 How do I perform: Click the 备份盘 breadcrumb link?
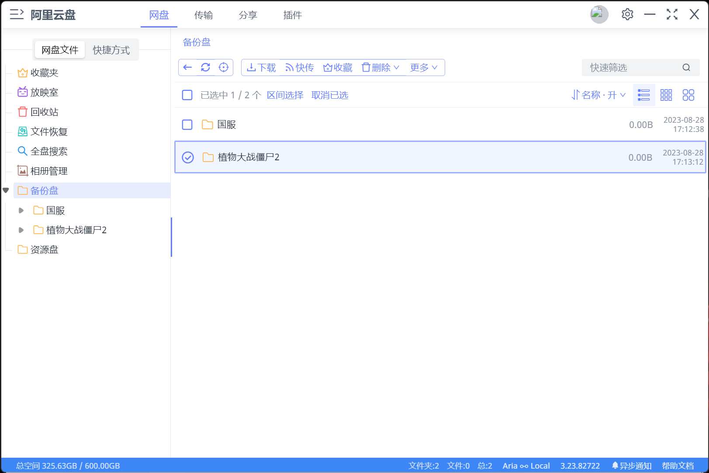197,42
